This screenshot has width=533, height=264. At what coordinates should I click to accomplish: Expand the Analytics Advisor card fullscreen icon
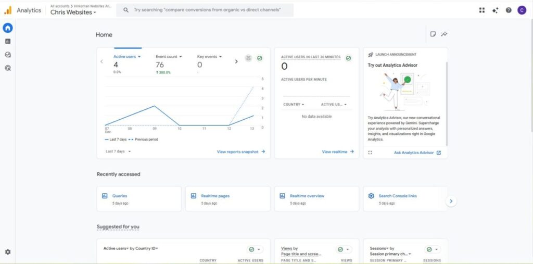(x=370, y=153)
